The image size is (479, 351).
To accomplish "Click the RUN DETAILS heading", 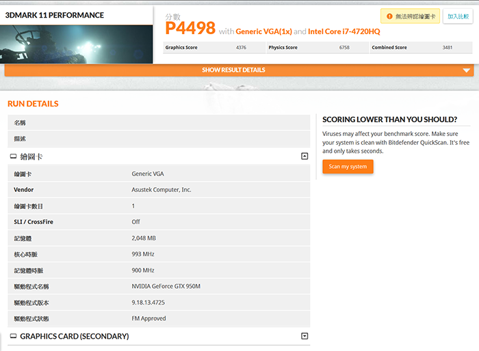I will [x=33, y=104].
